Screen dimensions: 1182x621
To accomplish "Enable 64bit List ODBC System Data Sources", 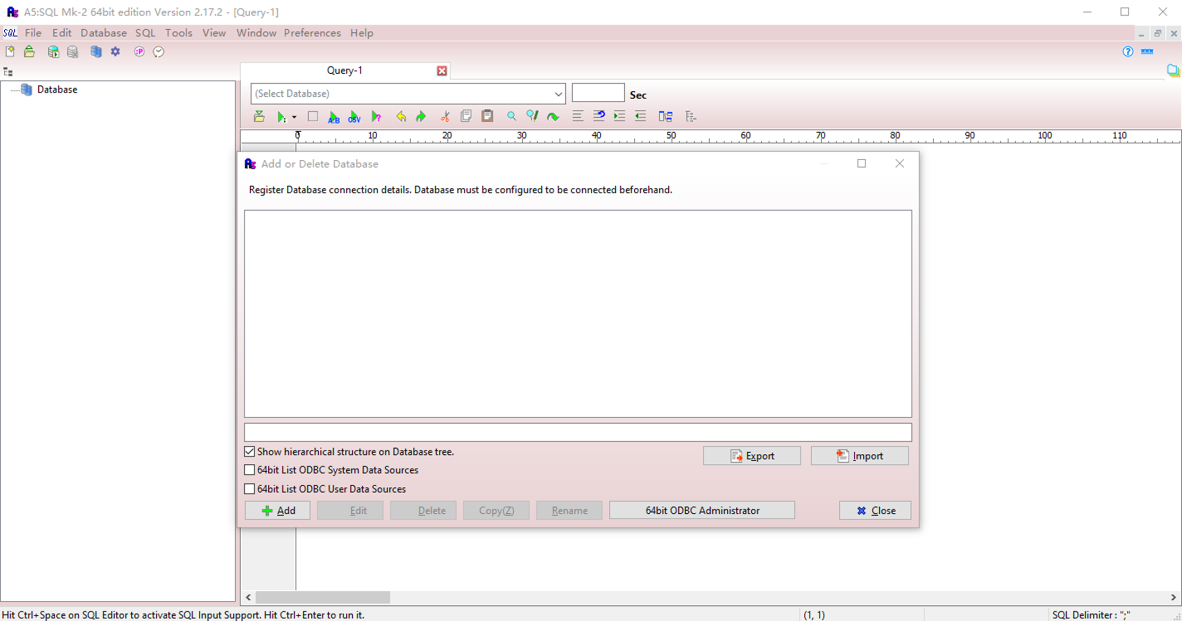I will (249, 470).
